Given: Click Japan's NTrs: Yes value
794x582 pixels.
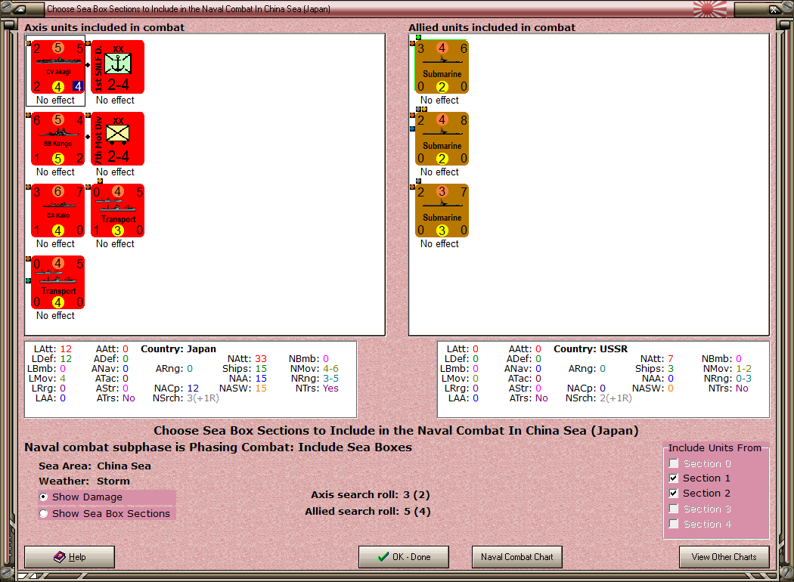Looking at the screenshot, I should click(330, 389).
